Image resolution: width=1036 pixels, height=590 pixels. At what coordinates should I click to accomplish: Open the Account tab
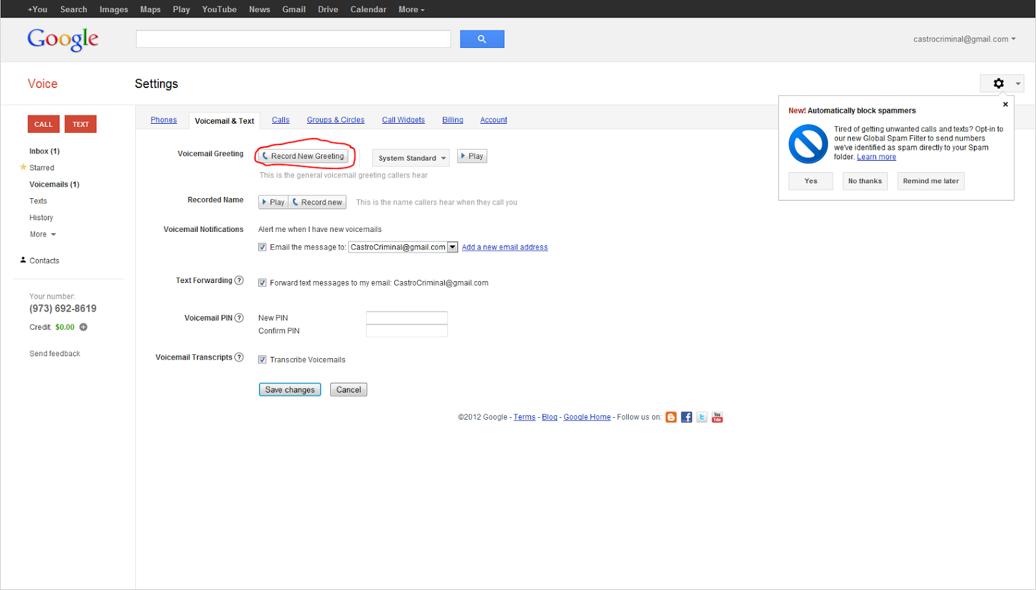coord(493,120)
